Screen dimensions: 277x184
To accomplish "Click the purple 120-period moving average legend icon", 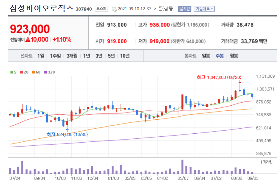I will coord(45,72).
